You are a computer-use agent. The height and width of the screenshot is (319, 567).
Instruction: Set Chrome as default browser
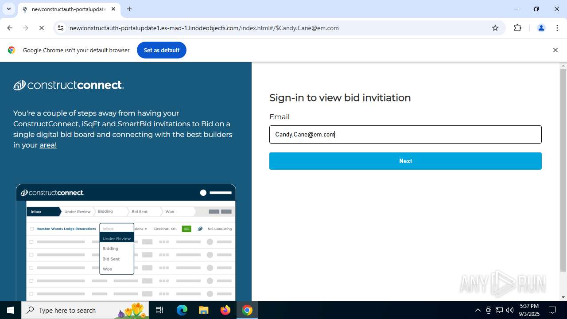pyautogui.click(x=162, y=50)
